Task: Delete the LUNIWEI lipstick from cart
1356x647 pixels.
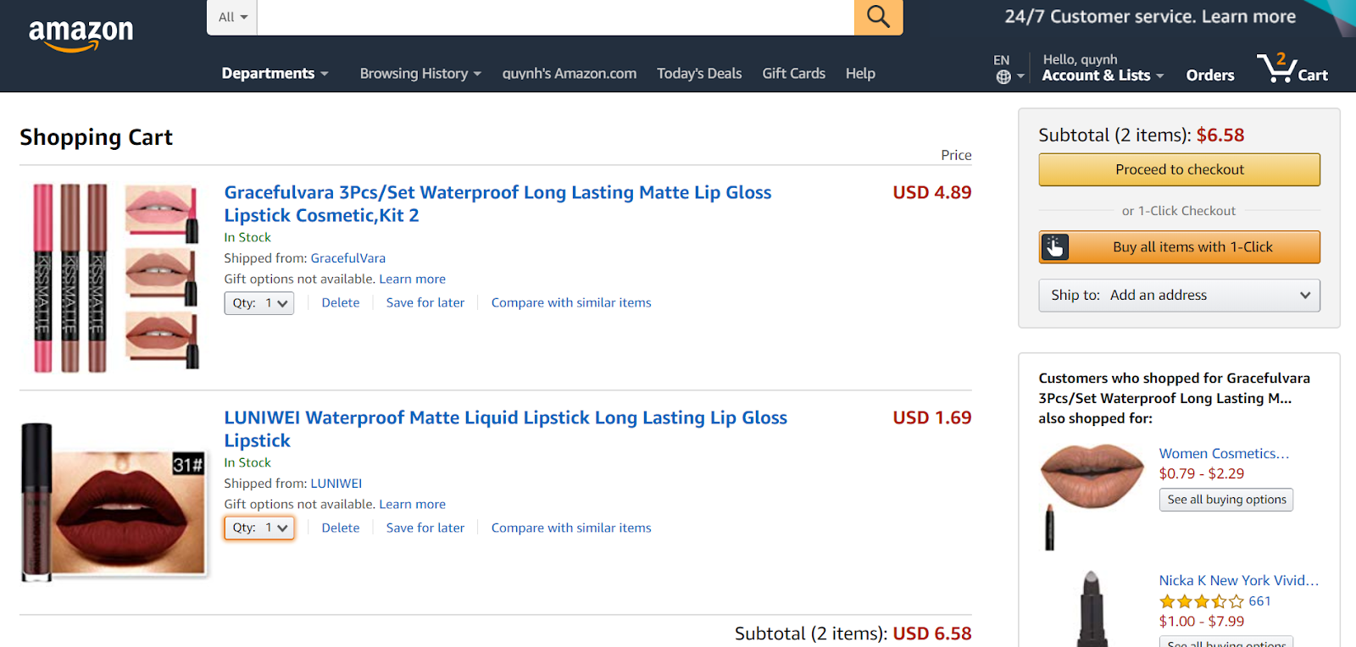Action: click(341, 528)
